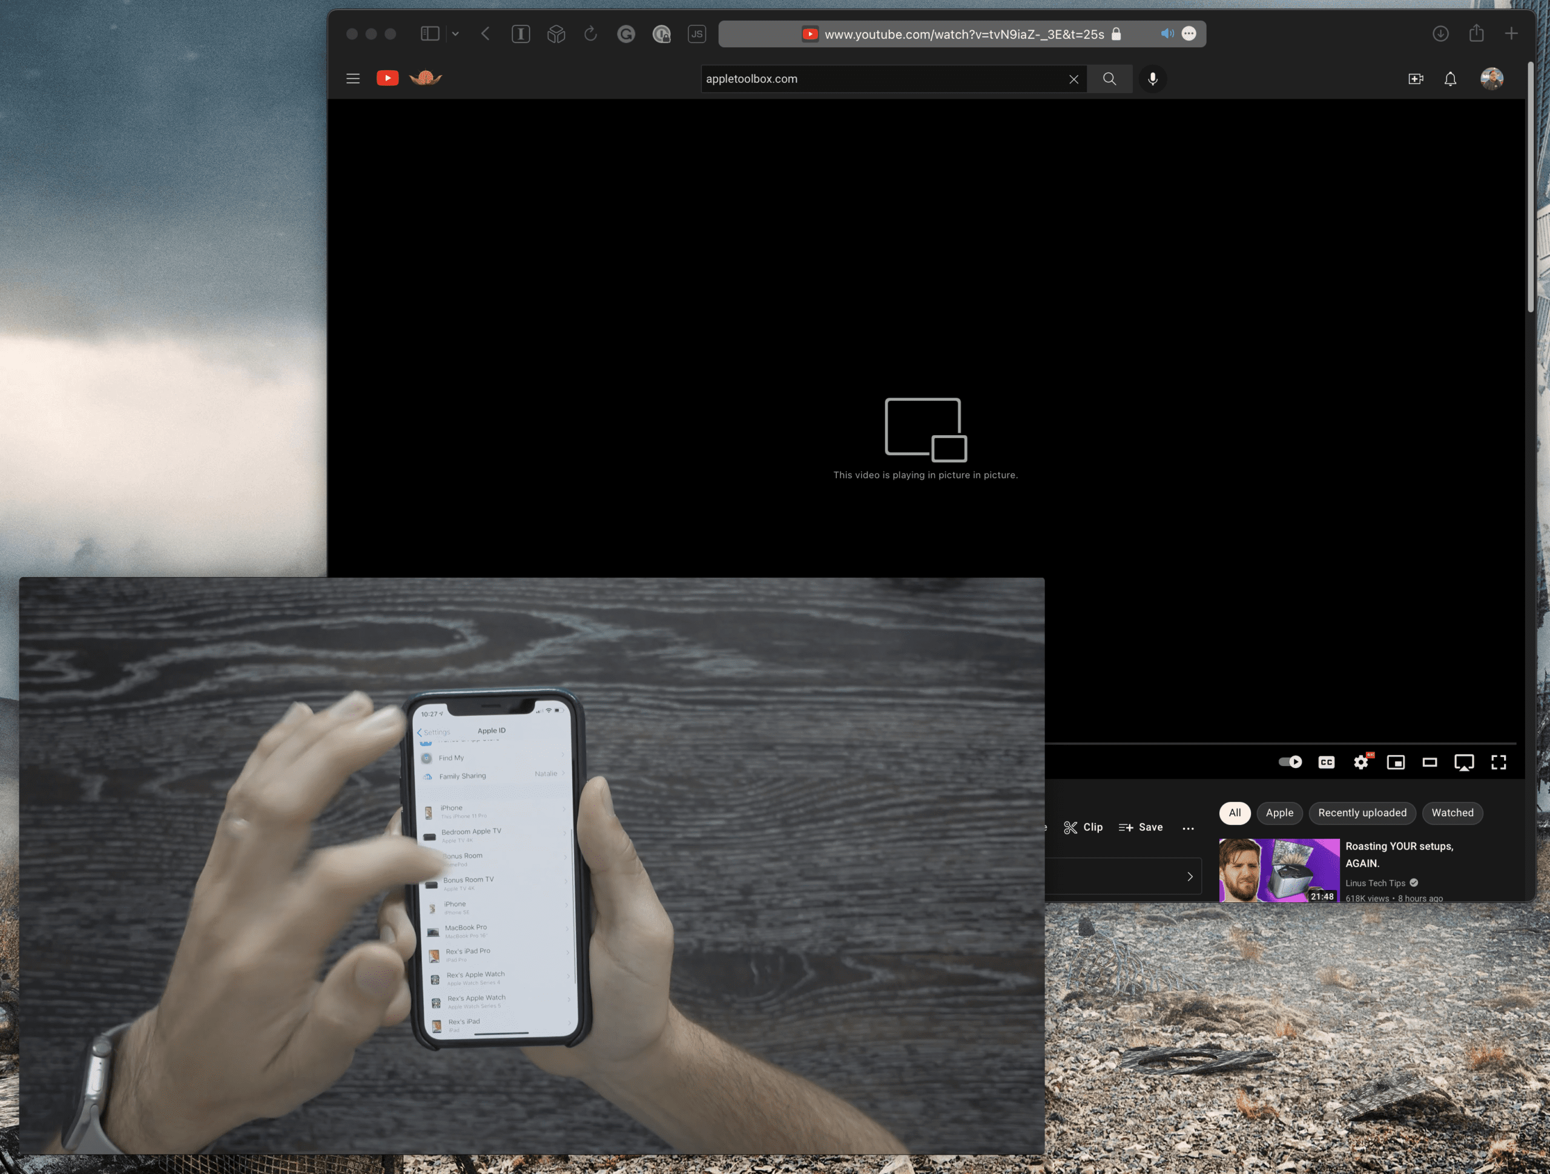1550x1174 pixels.
Task: Go back to the previous page in Safari
Action: [x=485, y=34]
